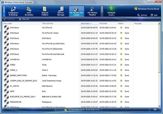The width and height of the screenshot is (163, 114).
Task: Click green status icon for Shrek 2
Action: click(x=121, y=70)
